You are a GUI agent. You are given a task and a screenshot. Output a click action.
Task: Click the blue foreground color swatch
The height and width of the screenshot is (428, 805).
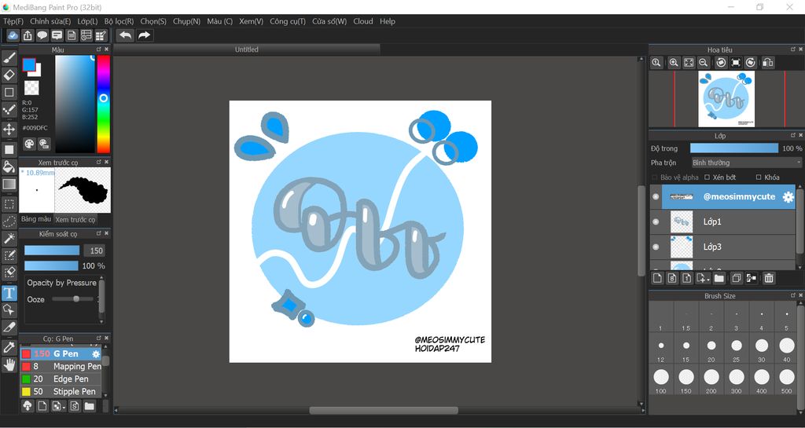[29, 64]
